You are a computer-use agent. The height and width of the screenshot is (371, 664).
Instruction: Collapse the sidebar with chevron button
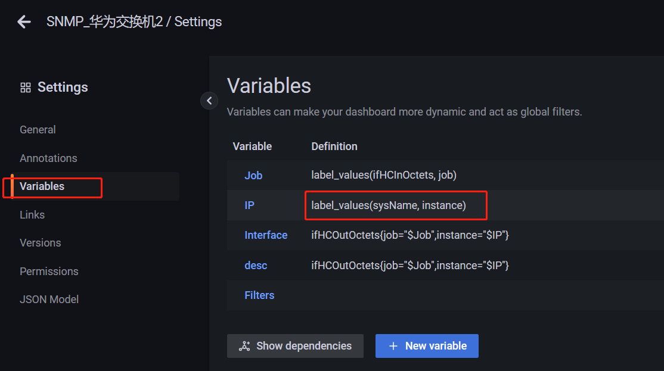[x=209, y=101]
